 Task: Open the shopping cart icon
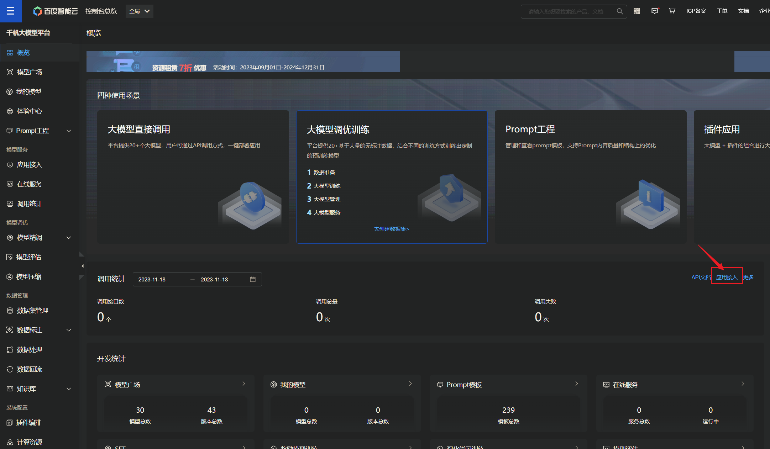[672, 11]
